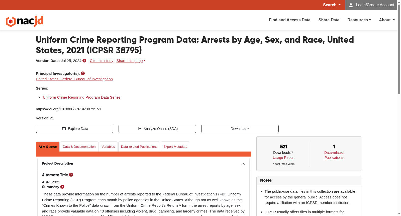Viewport: 401px width, 216px height.
Task: Switch to Data-related Publications tab
Action: pyautogui.click(x=139, y=147)
